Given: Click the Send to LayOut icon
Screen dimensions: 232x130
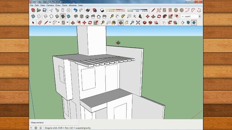Looking at the screenshot, I should pos(156,23).
